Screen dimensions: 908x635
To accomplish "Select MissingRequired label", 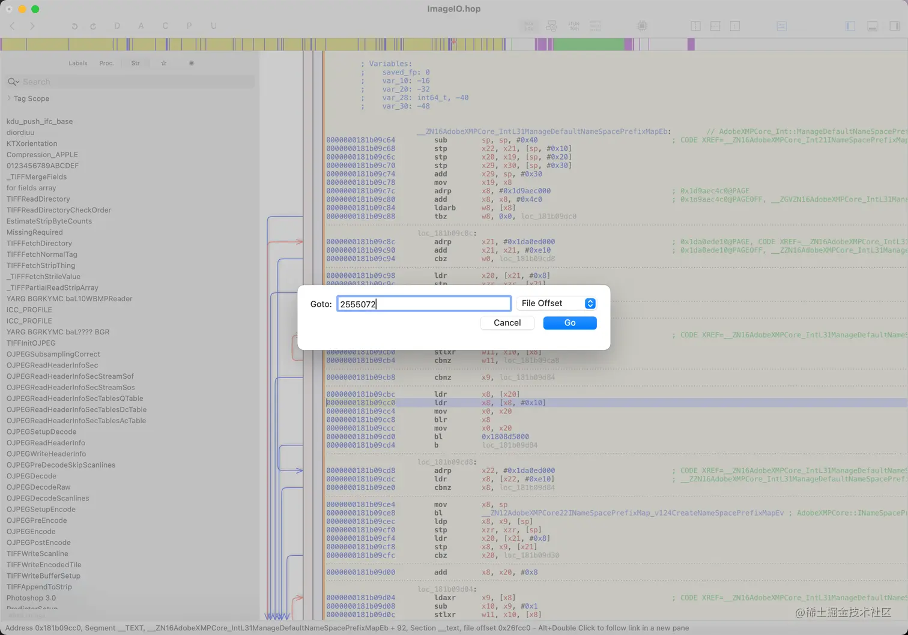I will coord(34,232).
